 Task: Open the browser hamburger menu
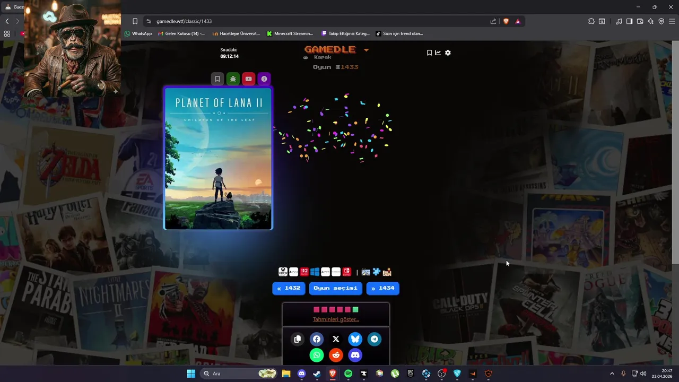pos(672,21)
